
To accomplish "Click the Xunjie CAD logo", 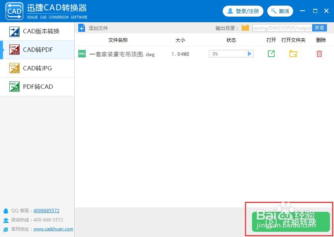I will tap(14, 11).
